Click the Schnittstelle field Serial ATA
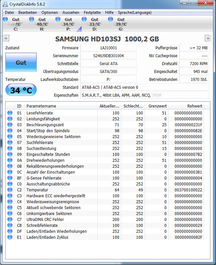Screen dimensions: 216x265 click(x=108, y=64)
